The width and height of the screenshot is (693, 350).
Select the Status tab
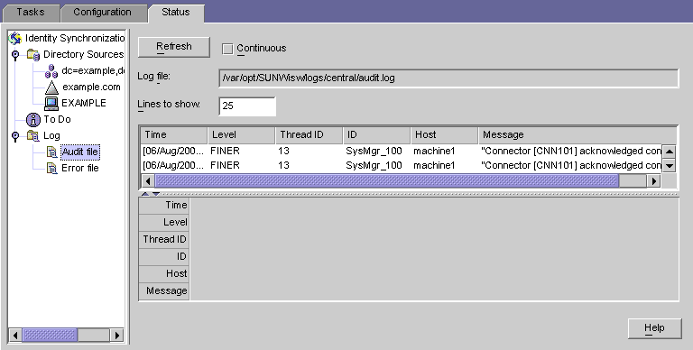point(176,13)
